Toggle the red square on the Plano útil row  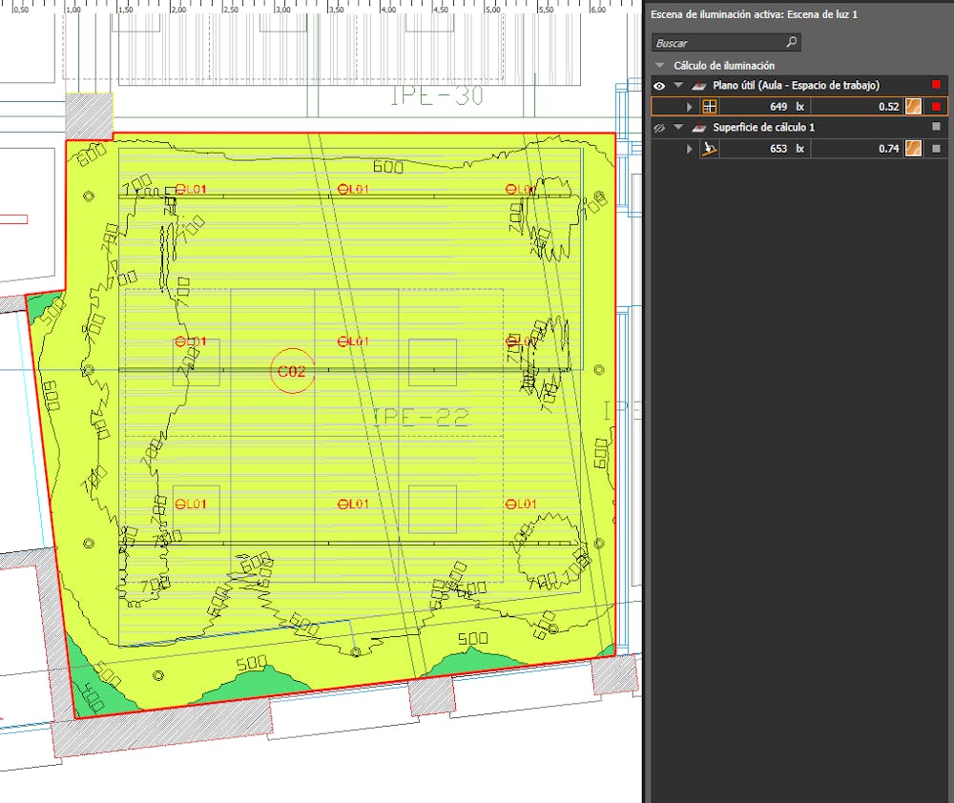[x=936, y=86]
